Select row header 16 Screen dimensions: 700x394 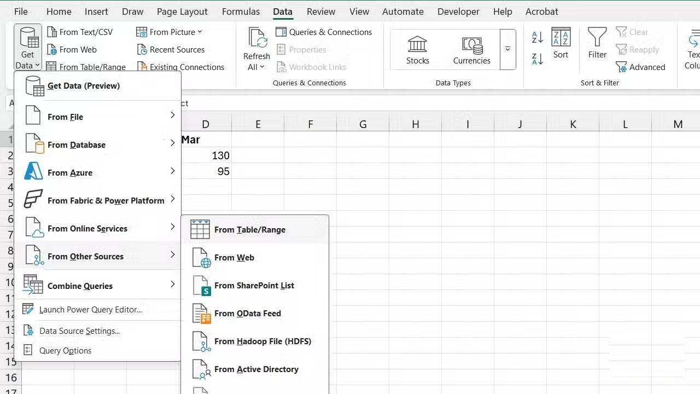tap(11, 377)
